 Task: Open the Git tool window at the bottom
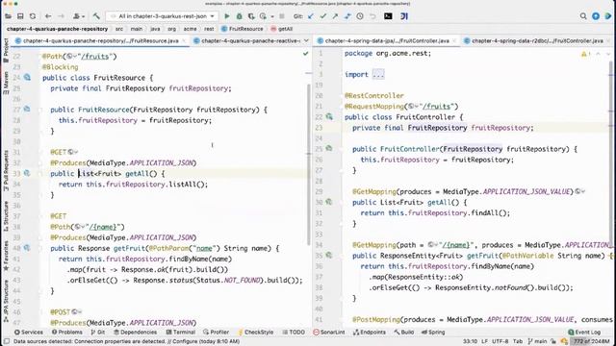[x=98, y=332]
